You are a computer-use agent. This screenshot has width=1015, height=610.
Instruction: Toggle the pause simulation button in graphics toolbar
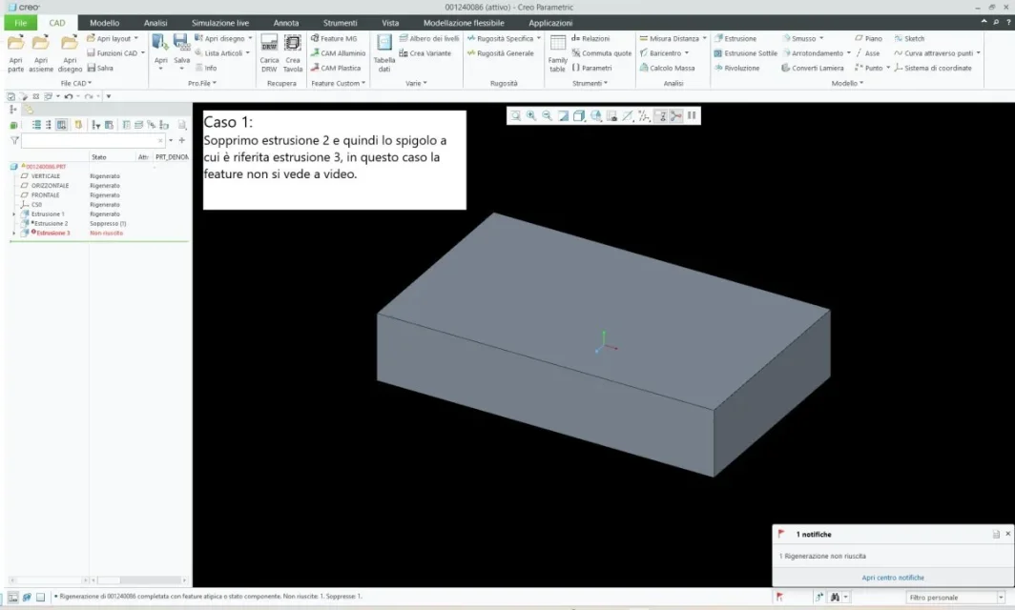692,115
